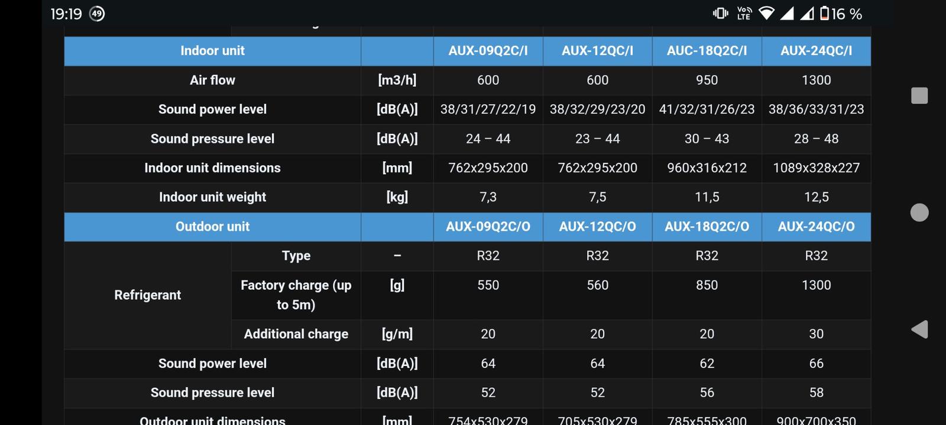Viewport: 946px width, 425px height.
Task: Tap the Wi-Fi signal status icon
Action: (x=766, y=13)
